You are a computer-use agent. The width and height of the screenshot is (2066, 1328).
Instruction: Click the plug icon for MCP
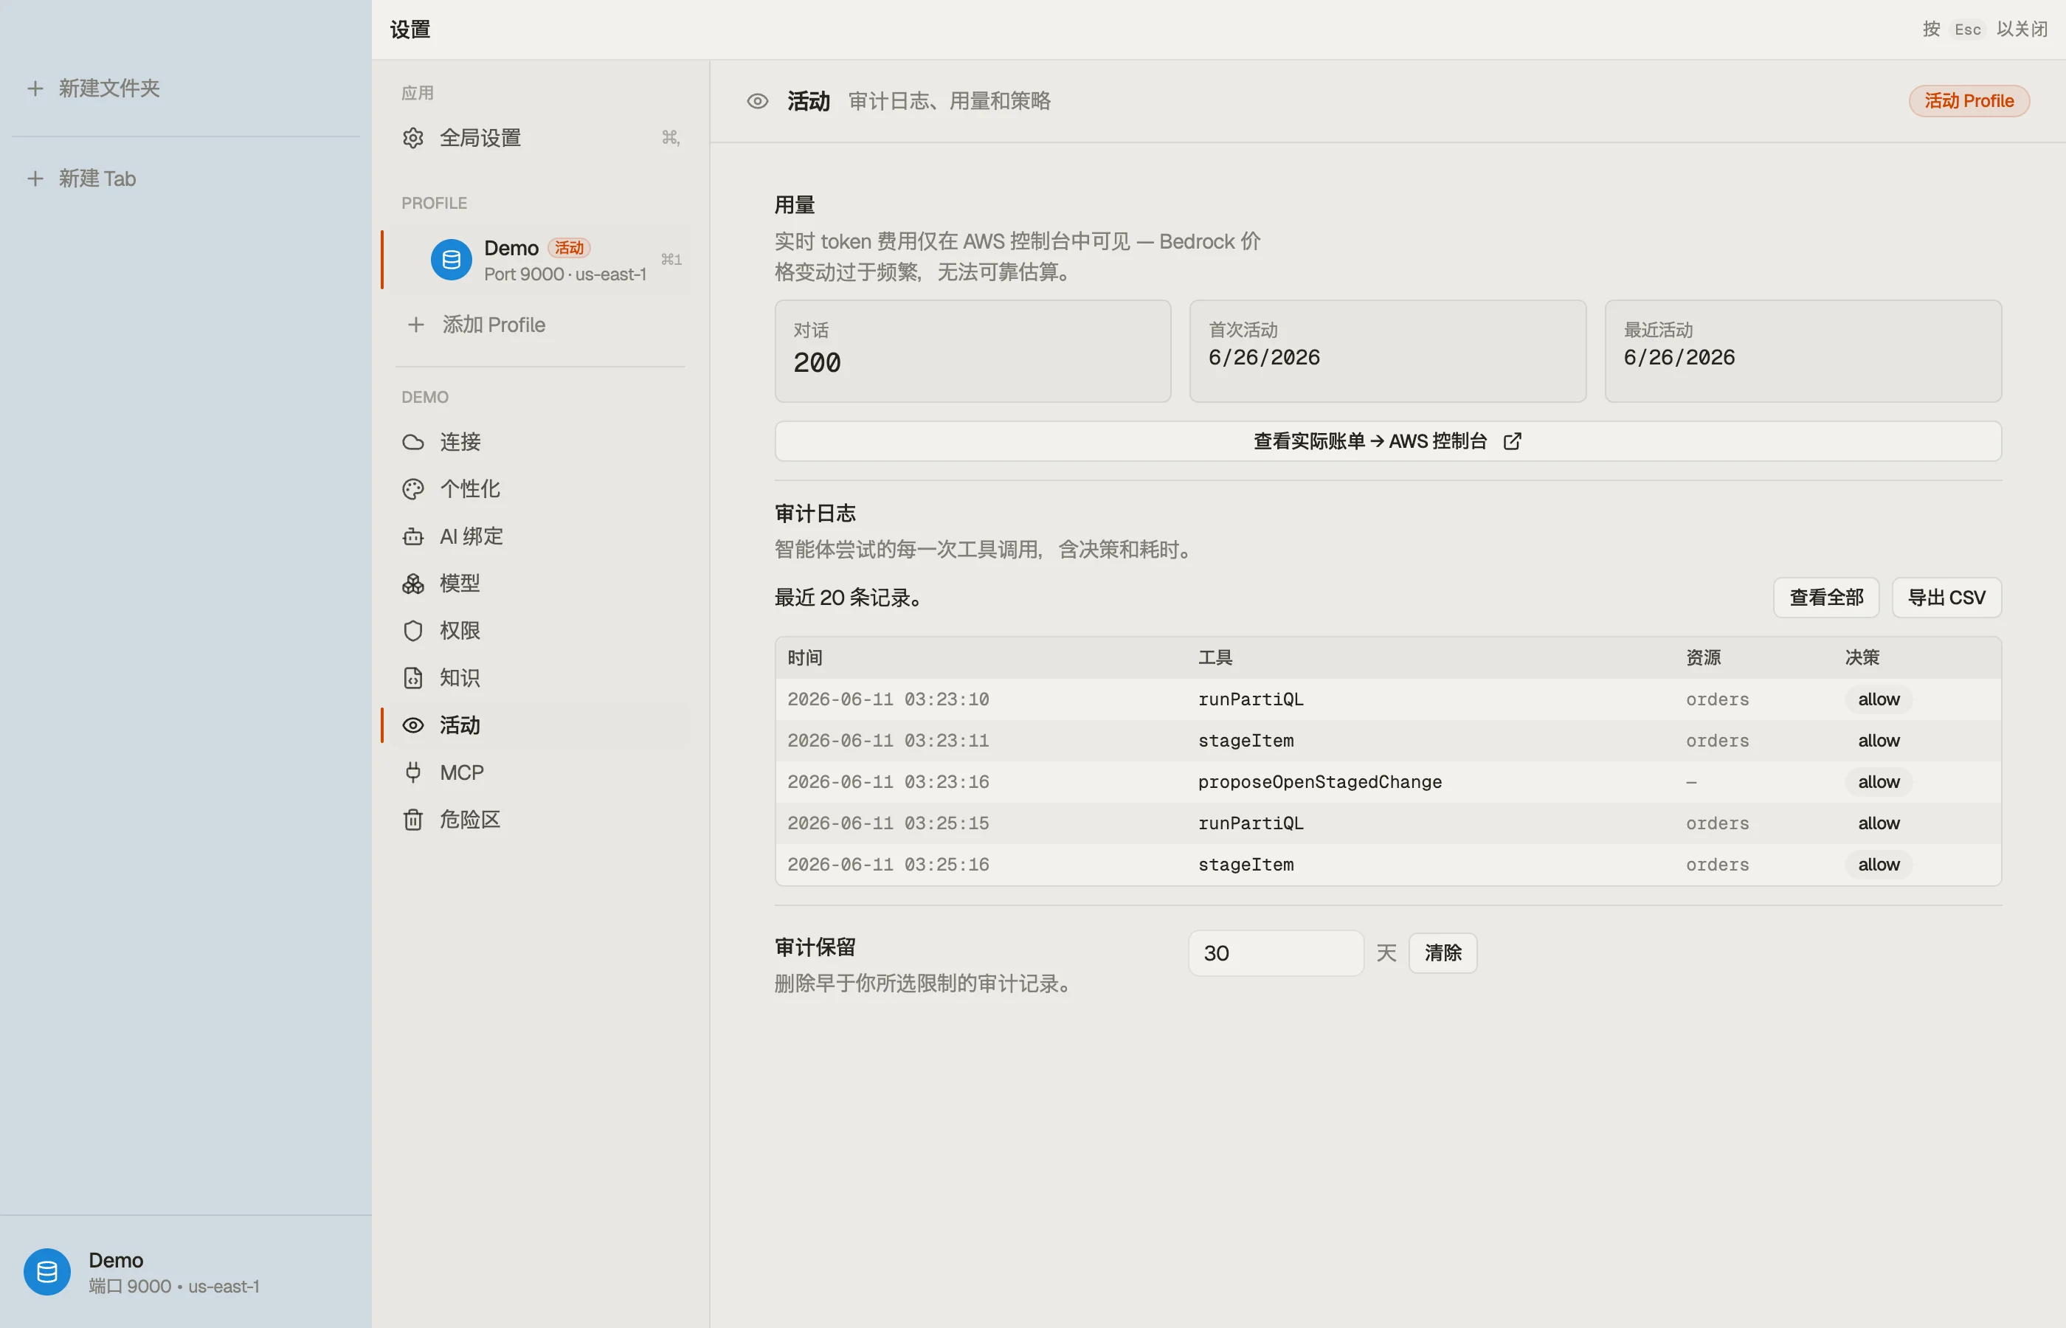(413, 772)
